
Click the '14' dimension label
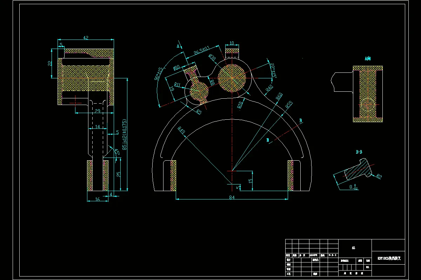click(97, 126)
